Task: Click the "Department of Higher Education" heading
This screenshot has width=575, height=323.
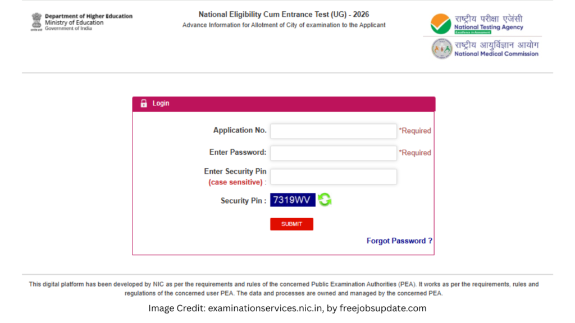Action: [x=89, y=16]
